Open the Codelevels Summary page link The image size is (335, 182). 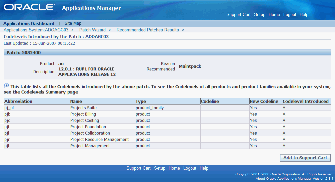click(x=43, y=92)
